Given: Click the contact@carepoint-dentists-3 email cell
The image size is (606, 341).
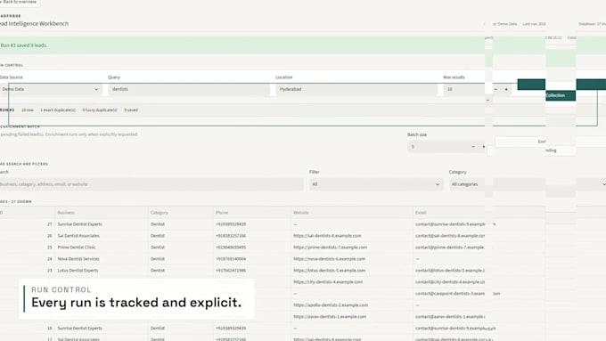Looking at the screenshot, I should 450,294.
